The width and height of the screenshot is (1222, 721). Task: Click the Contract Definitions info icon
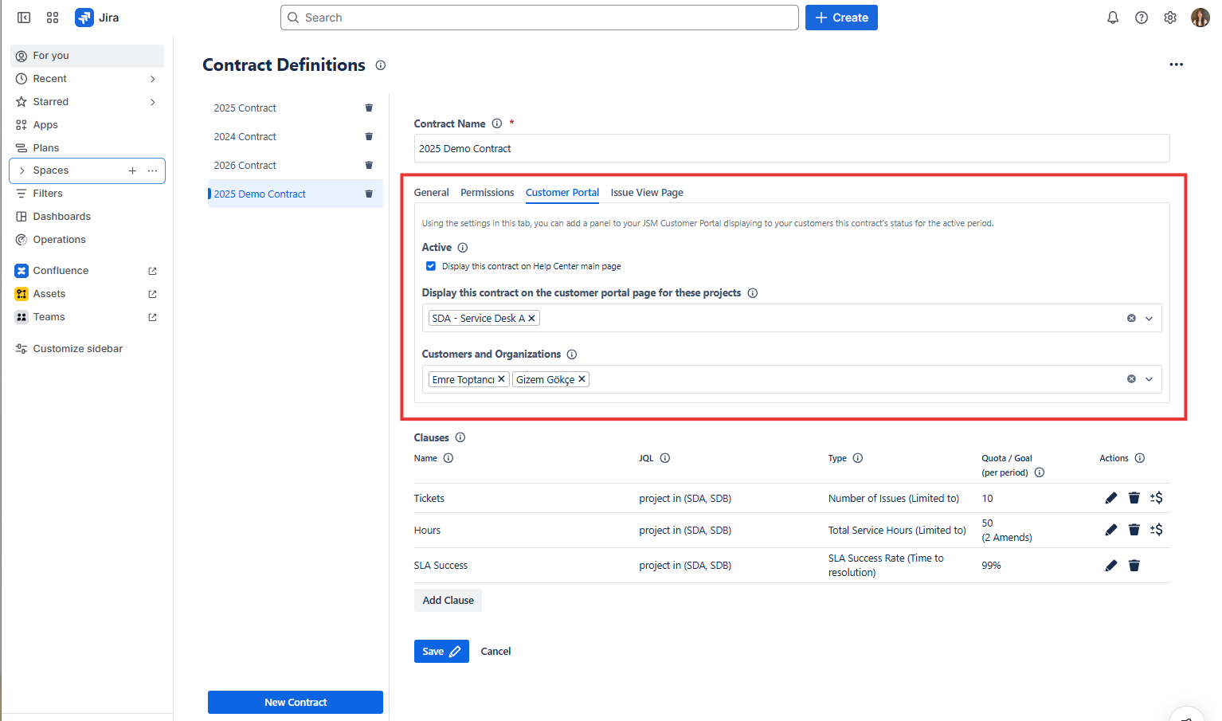(381, 65)
